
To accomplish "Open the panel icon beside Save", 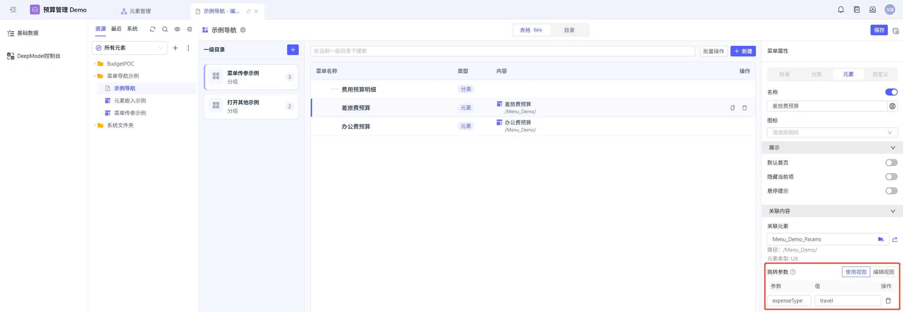I will tap(895, 31).
